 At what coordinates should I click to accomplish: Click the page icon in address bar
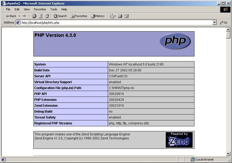pos(19,23)
